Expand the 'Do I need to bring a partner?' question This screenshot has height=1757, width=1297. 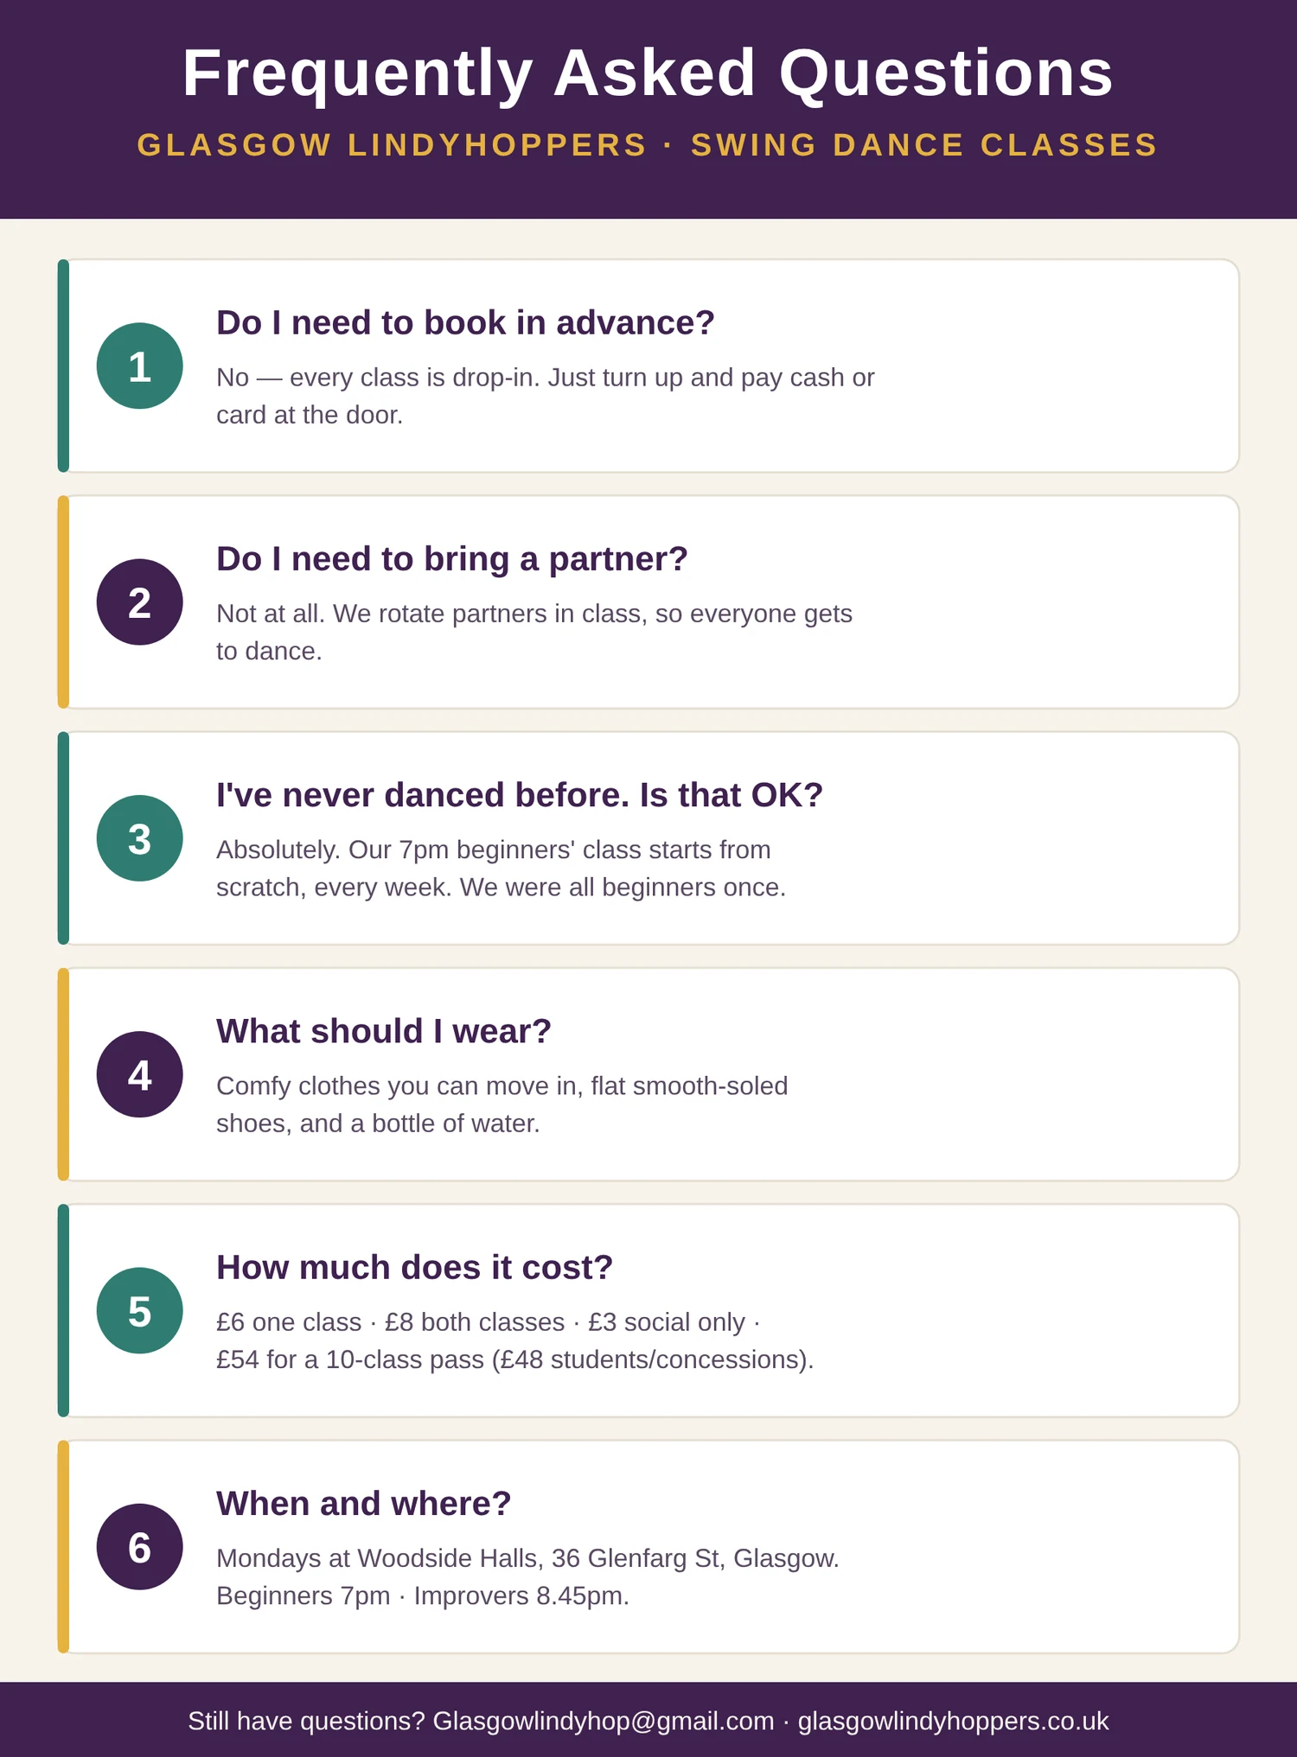(x=452, y=559)
